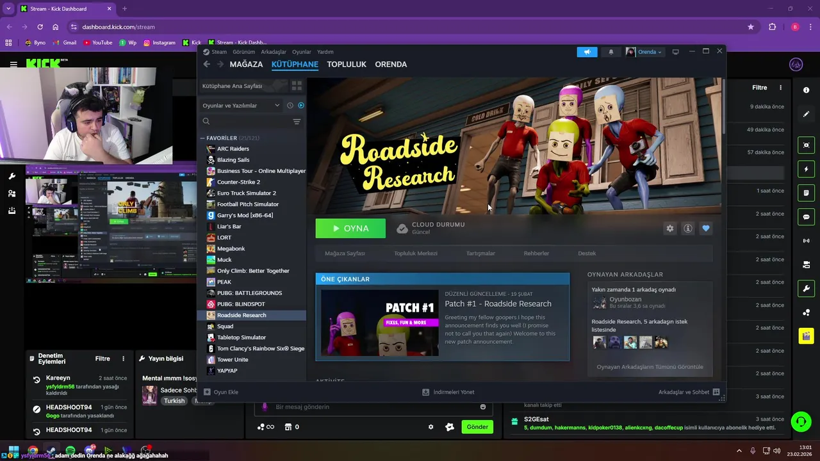Open three-dot menu in activity feed panel
Screen dimensions: 820x461
click(780, 88)
